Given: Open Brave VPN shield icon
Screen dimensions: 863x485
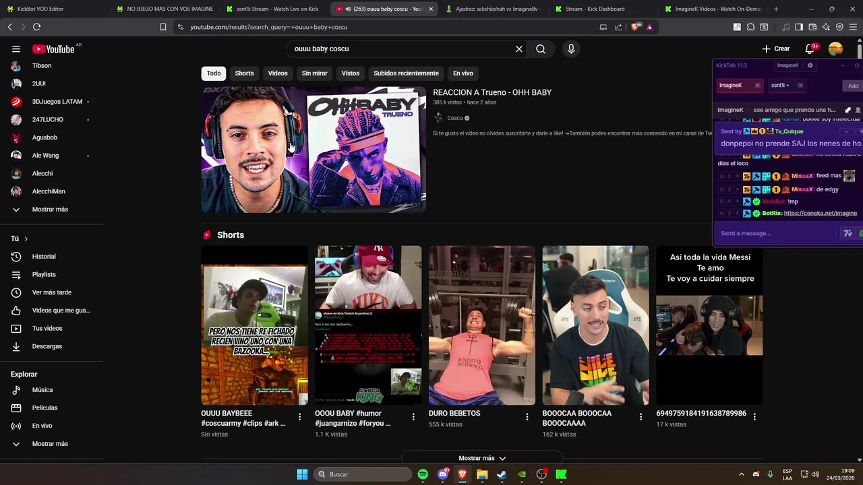Looking at the screenshot, I should pyautogui.click(x=839, y=27).
